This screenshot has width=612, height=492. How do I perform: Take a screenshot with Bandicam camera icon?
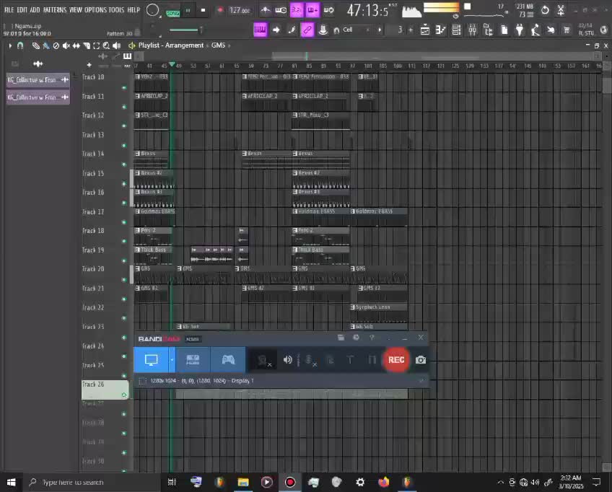[421, 359]
